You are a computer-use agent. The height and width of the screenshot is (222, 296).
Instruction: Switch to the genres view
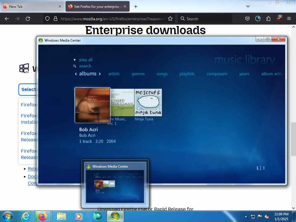coord(138,74)
